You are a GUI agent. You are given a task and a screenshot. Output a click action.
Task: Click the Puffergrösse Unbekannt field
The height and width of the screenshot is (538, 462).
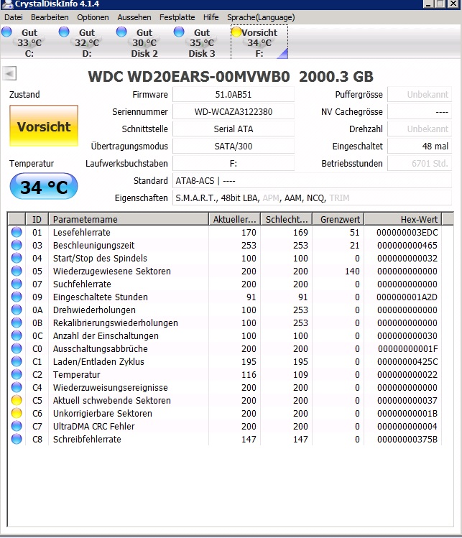[420, 94]
